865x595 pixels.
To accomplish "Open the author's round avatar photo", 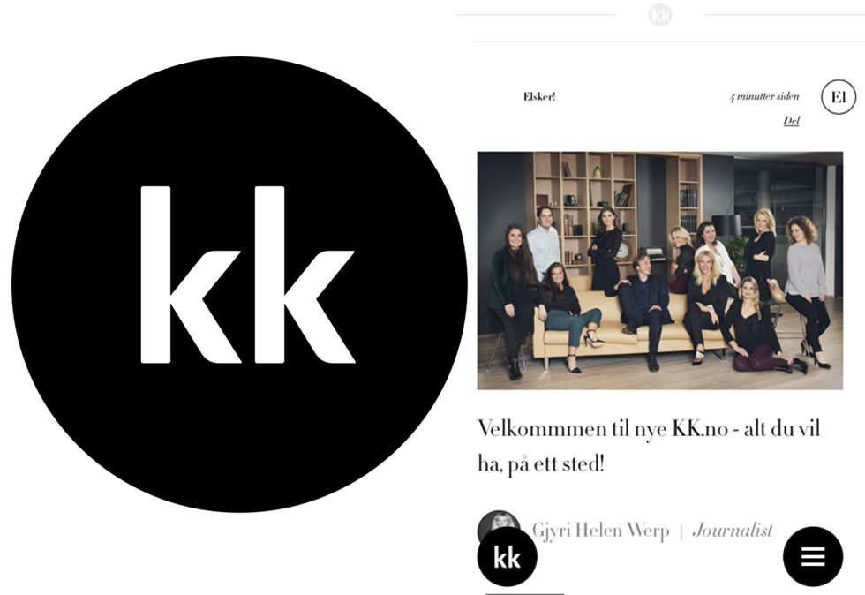I will point(499,524).
